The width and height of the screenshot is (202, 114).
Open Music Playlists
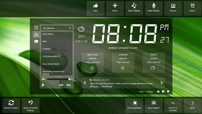[x=134, y=8]
